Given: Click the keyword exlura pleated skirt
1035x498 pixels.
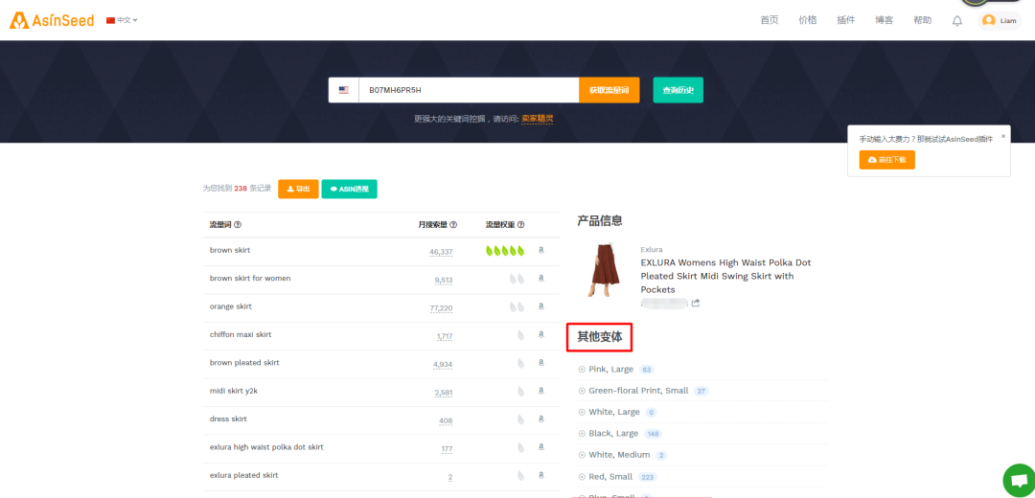Looking at the screenshot, I should [x=243, y=475].
